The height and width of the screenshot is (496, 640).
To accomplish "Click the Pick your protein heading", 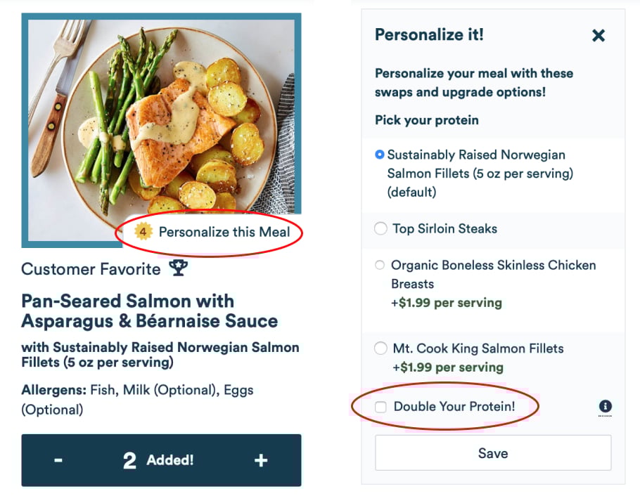I will pyautogui.click(x=427, y=120).
